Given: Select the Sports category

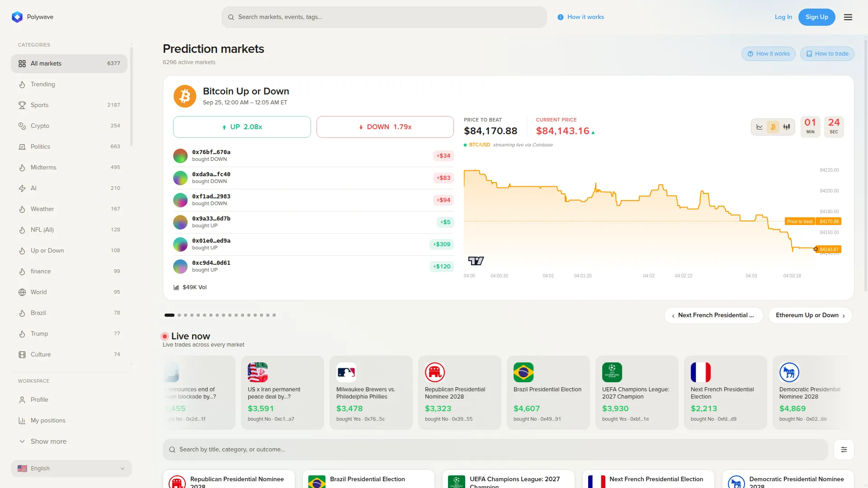Looking at the screenshot, I should (x=69, y=105).
